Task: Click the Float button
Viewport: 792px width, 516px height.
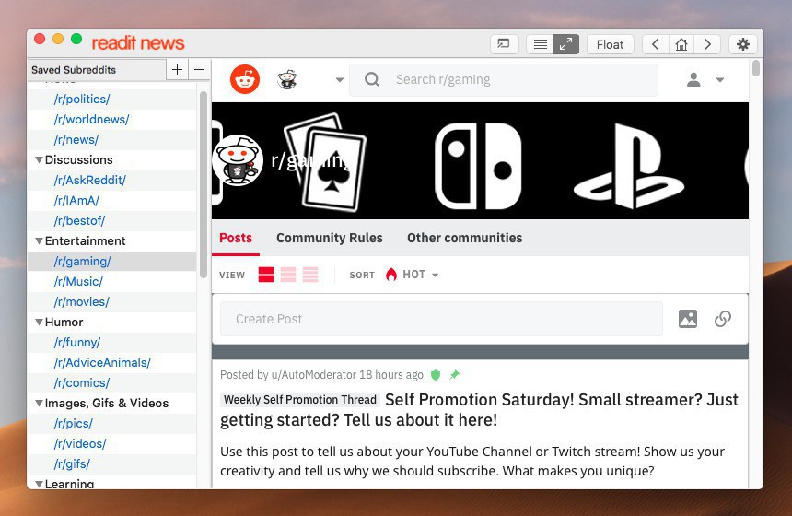Action: (611, 44)
